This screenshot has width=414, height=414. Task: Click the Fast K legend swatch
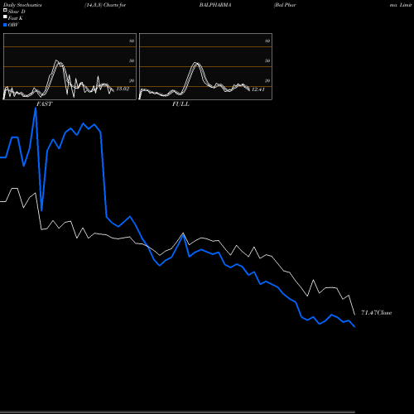[5, 17]
